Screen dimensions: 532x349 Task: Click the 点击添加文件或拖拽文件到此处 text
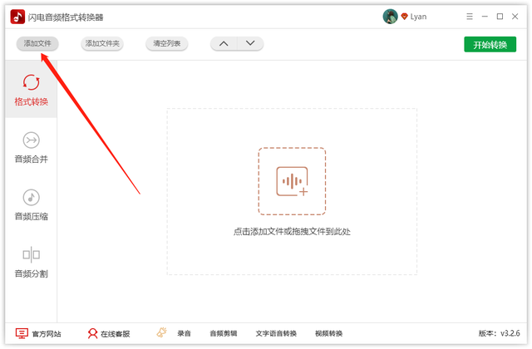[292, 232]
